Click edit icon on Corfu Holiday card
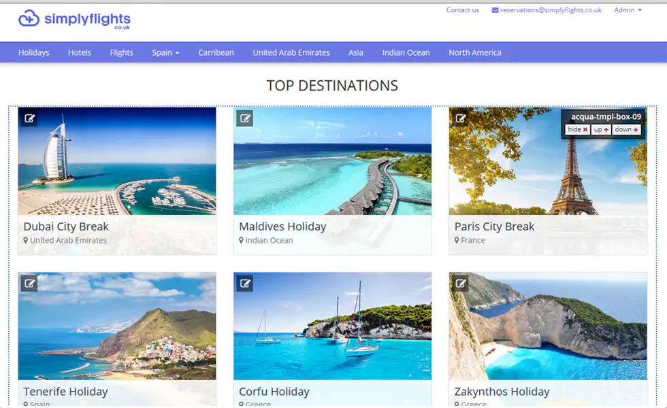 point(245,283)
